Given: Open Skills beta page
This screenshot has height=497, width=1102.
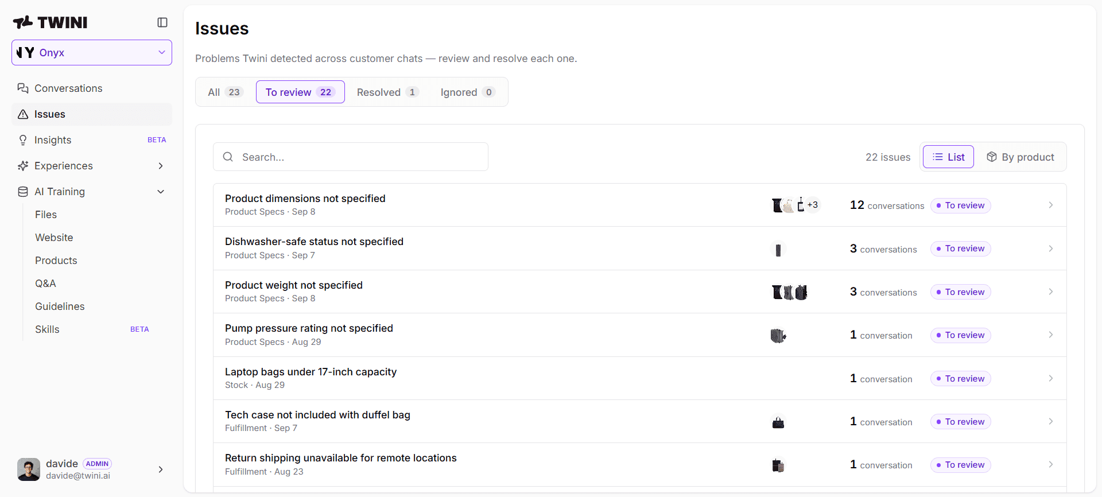Looking at the screenshot, I should [x=92, y=329].
